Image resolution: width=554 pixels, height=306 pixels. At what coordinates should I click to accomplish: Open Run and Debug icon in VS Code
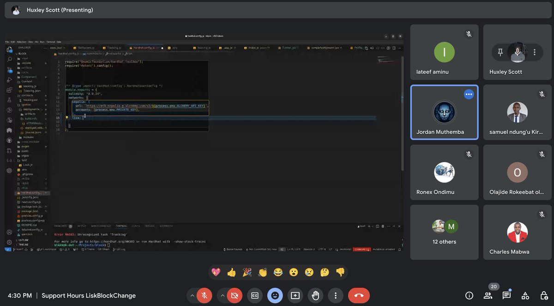tap(9, 80)
